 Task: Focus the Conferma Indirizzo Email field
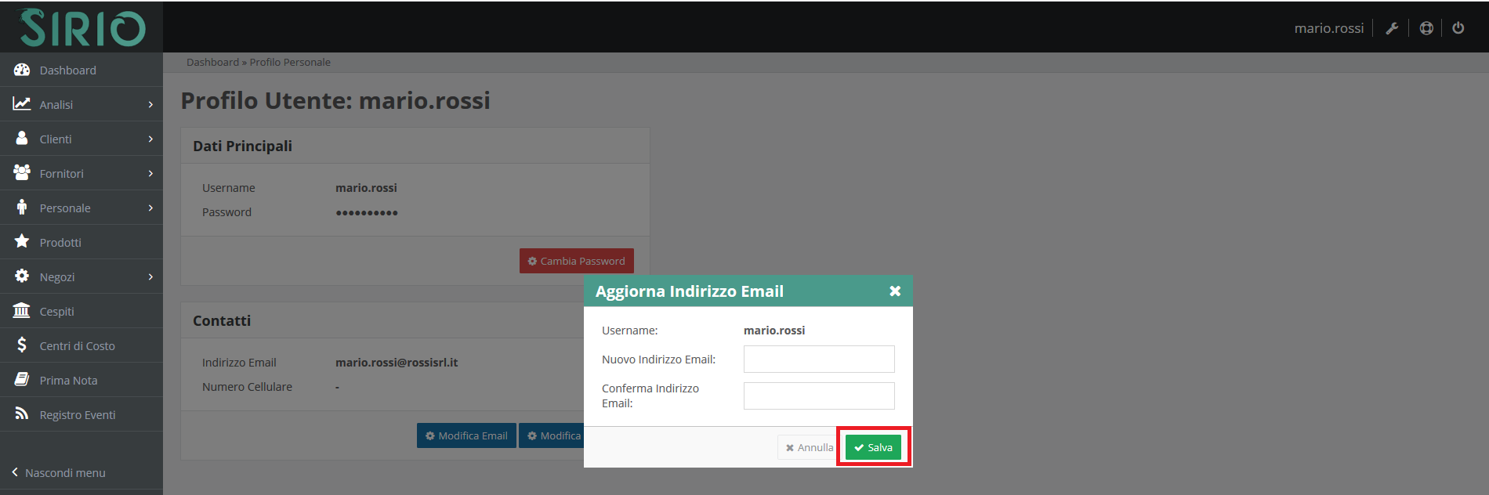coord(819,396)
